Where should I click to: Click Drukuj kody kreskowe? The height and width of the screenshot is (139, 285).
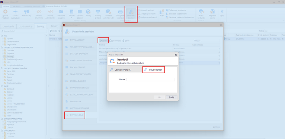[x=120, y=14]
